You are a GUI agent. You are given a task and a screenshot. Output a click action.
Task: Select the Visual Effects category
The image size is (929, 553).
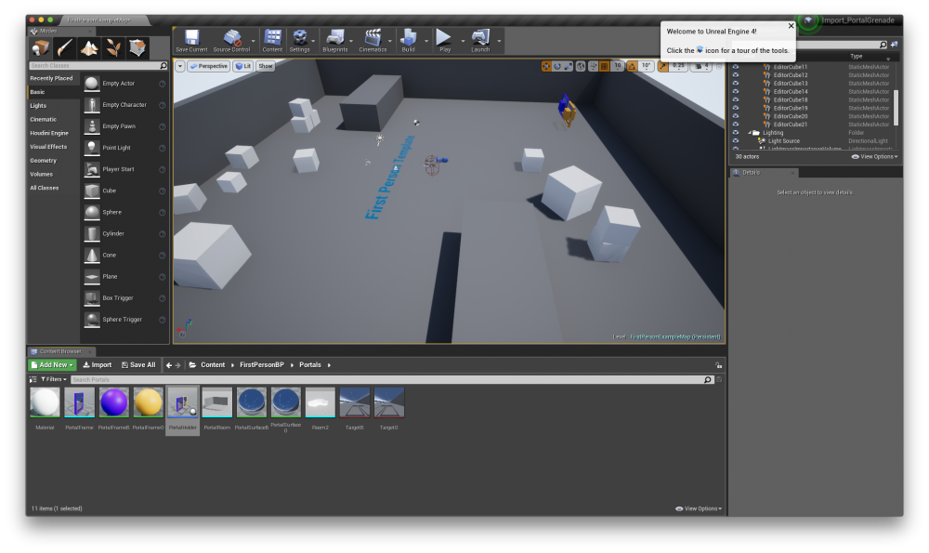click(x=48, y=147)
